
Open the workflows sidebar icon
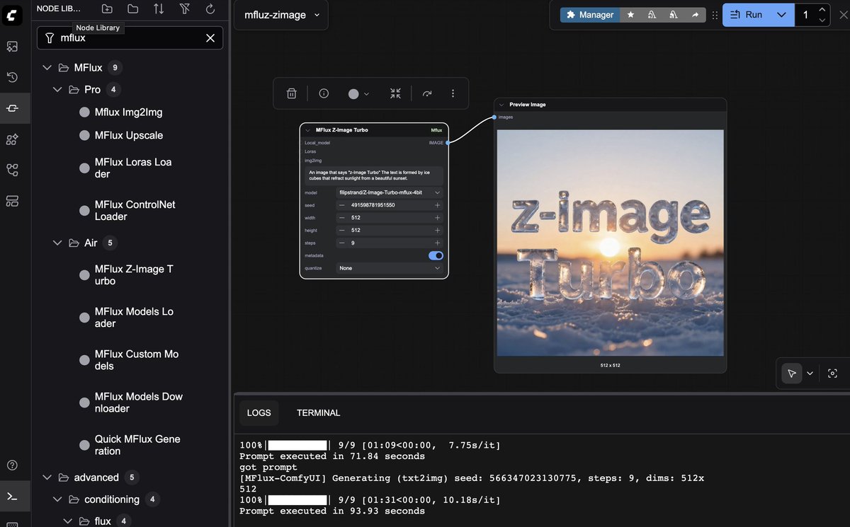(x=13, y=170)
